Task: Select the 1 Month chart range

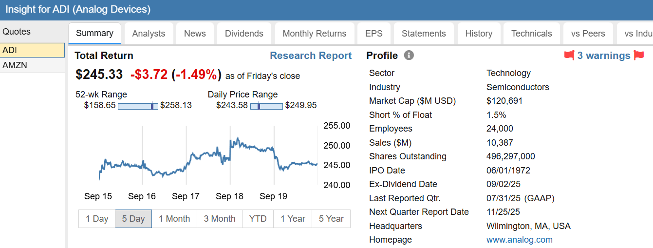Action: (x=174, y=219)
